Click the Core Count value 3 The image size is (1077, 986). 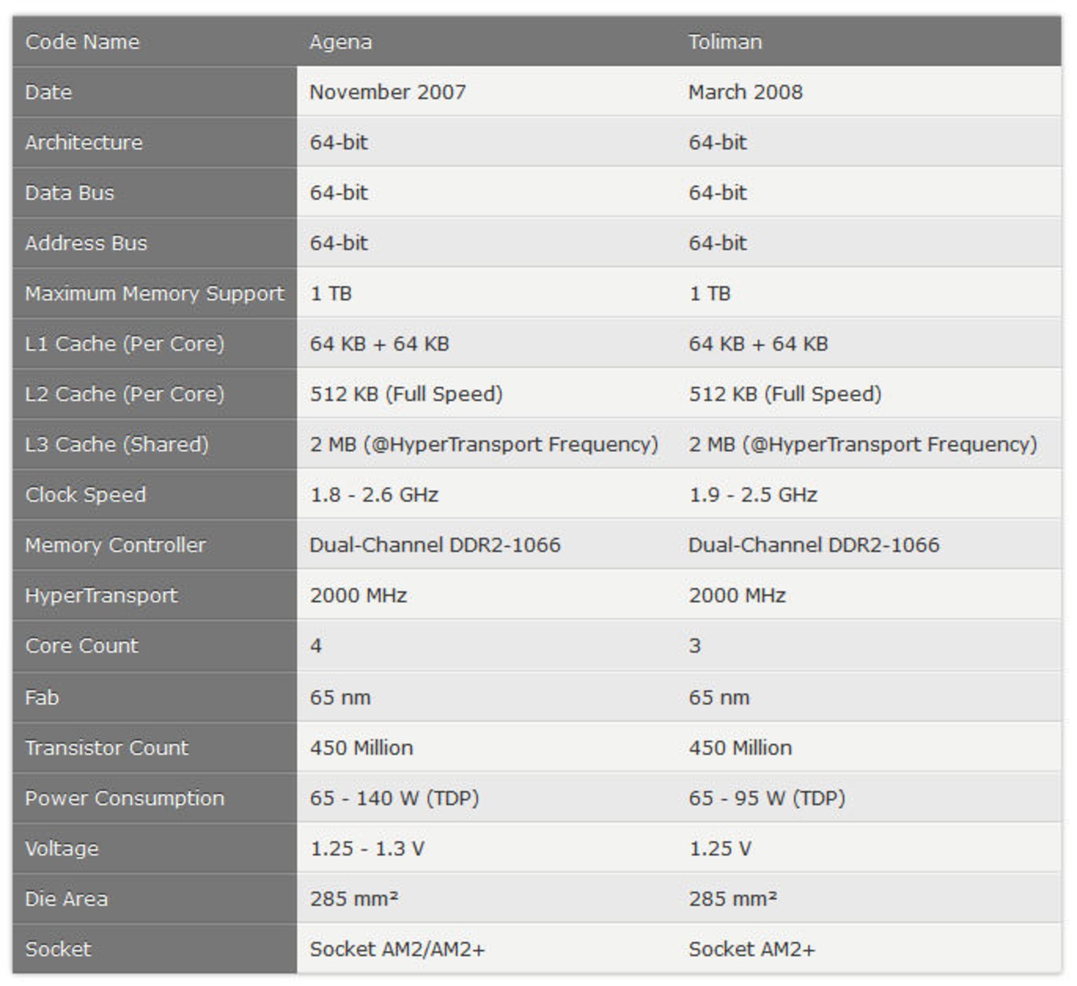694,646
